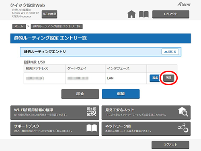The width and height of the screenshot is (201, 151).
Task: Select the インタフェース column header
Action: (x=126, y=69)
